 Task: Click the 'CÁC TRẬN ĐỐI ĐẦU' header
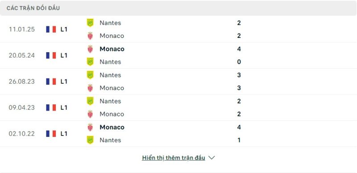[x=33, y=8]
